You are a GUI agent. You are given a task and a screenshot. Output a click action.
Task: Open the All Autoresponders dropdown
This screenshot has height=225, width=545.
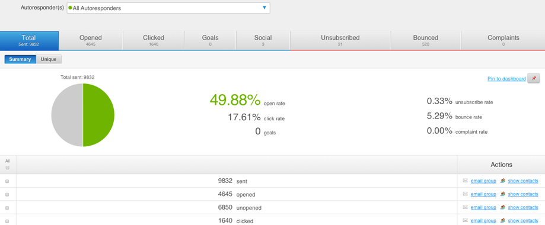pos(168,8)
